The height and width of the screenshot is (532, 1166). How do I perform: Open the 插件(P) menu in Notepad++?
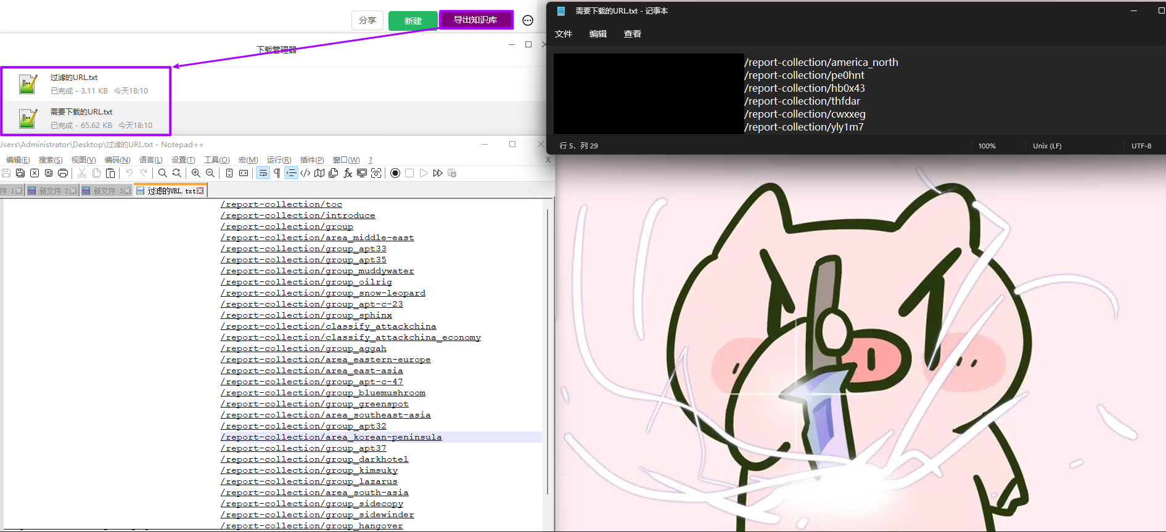coord(312,160)
